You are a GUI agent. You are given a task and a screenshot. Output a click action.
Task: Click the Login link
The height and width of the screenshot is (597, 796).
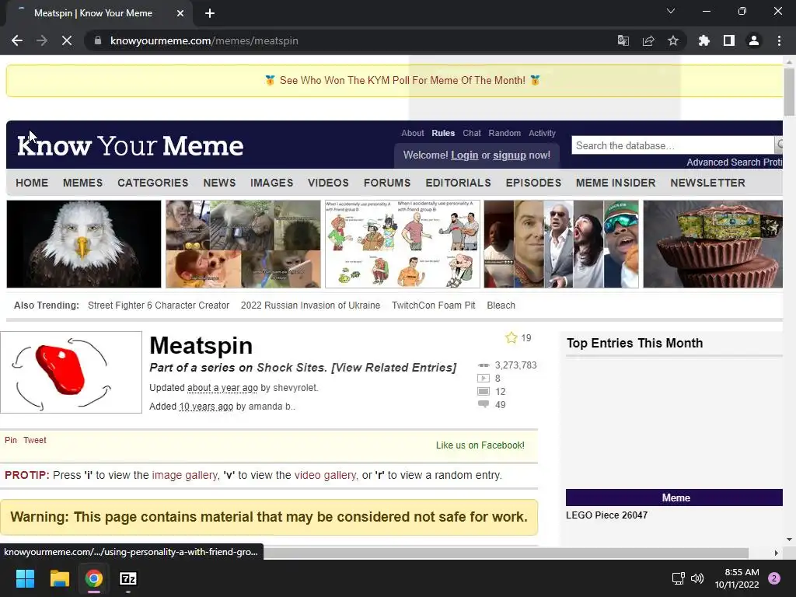(x=465, y=155)
